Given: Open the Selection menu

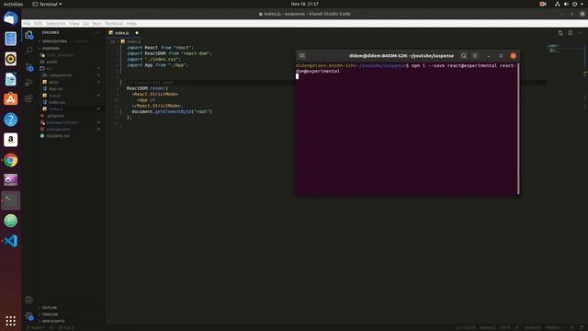Looking at the screenshot, I should 55,23.
